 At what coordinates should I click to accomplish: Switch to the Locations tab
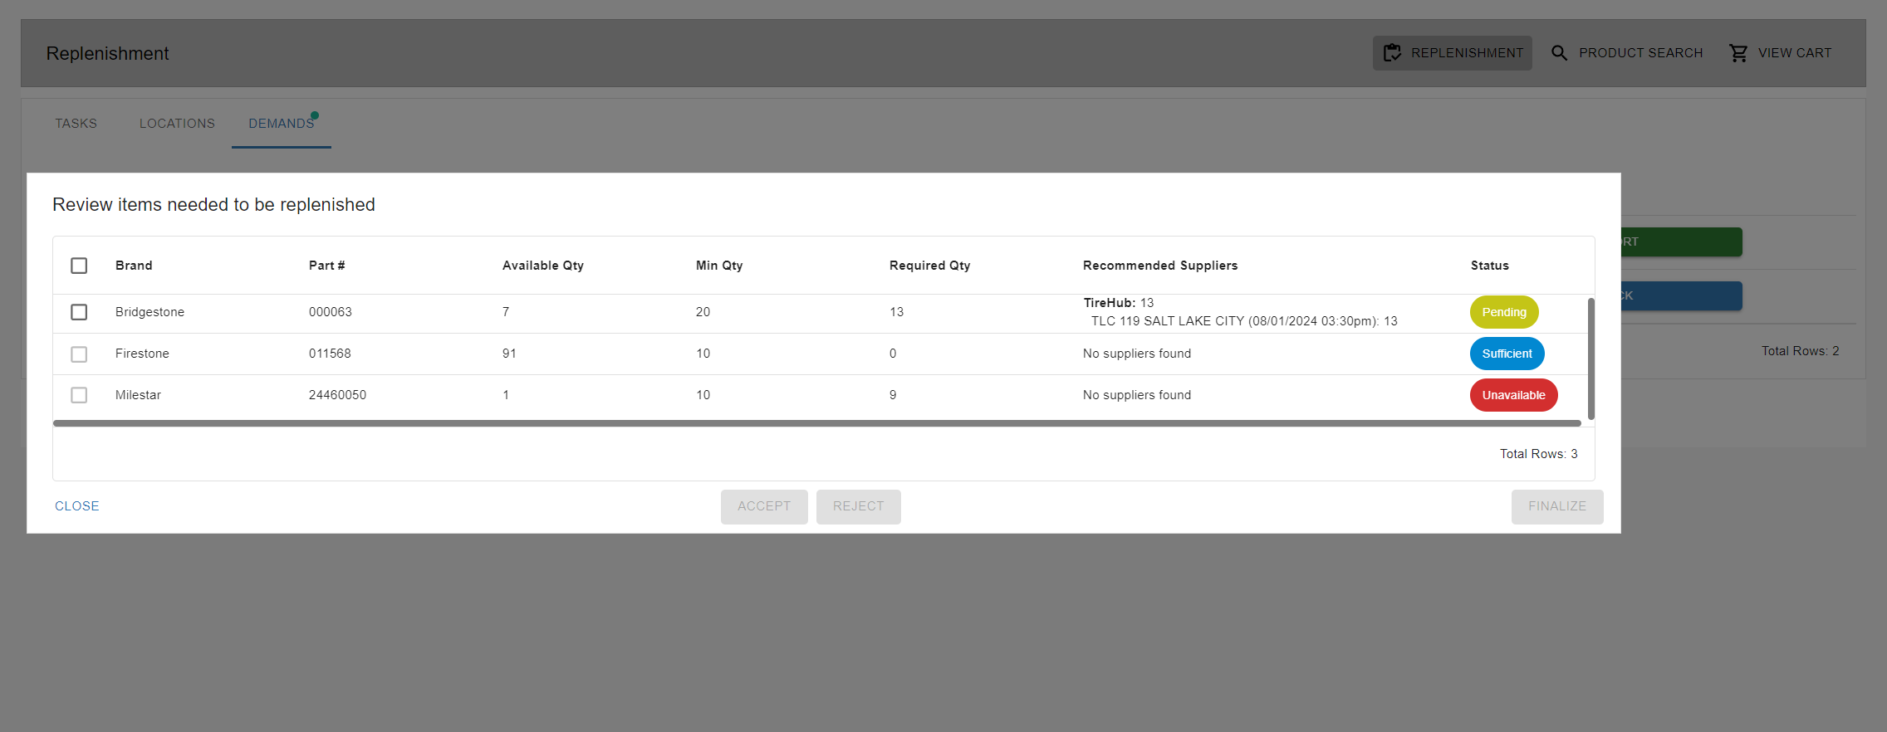177,124
